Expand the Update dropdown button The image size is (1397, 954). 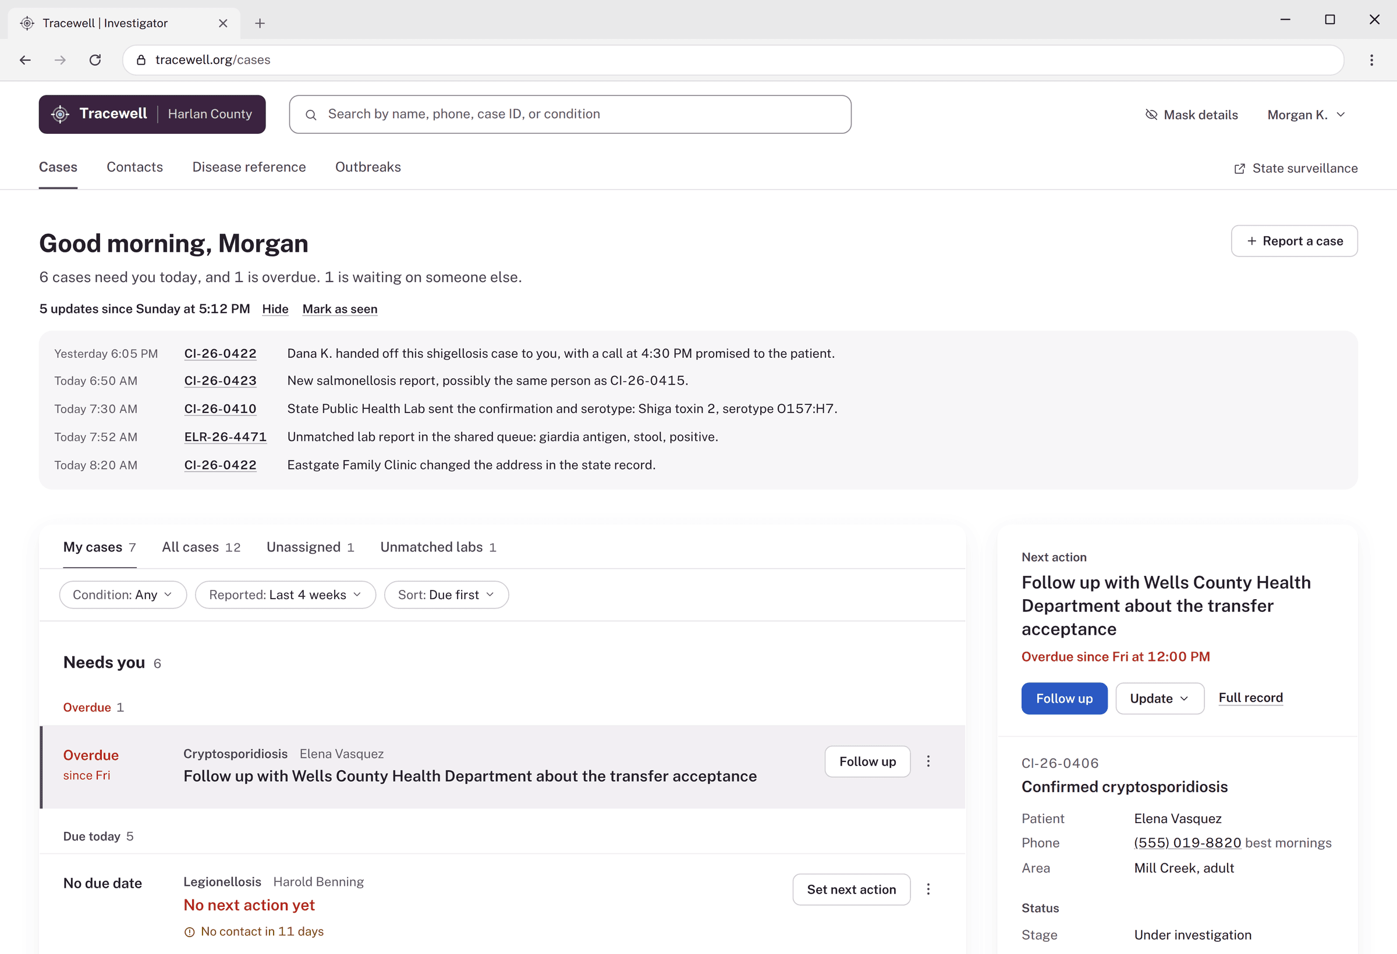pos(1160,698)
